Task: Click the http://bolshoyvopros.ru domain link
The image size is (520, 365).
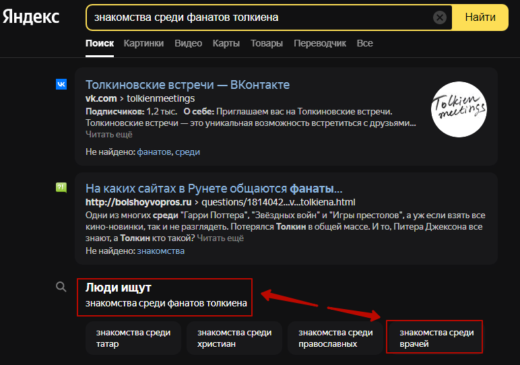Action: [138, 202]
